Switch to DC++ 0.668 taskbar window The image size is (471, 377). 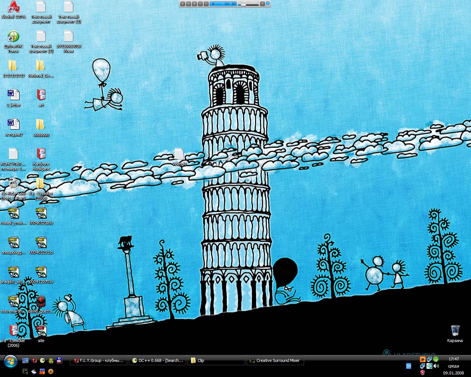(x=158, y=360)
